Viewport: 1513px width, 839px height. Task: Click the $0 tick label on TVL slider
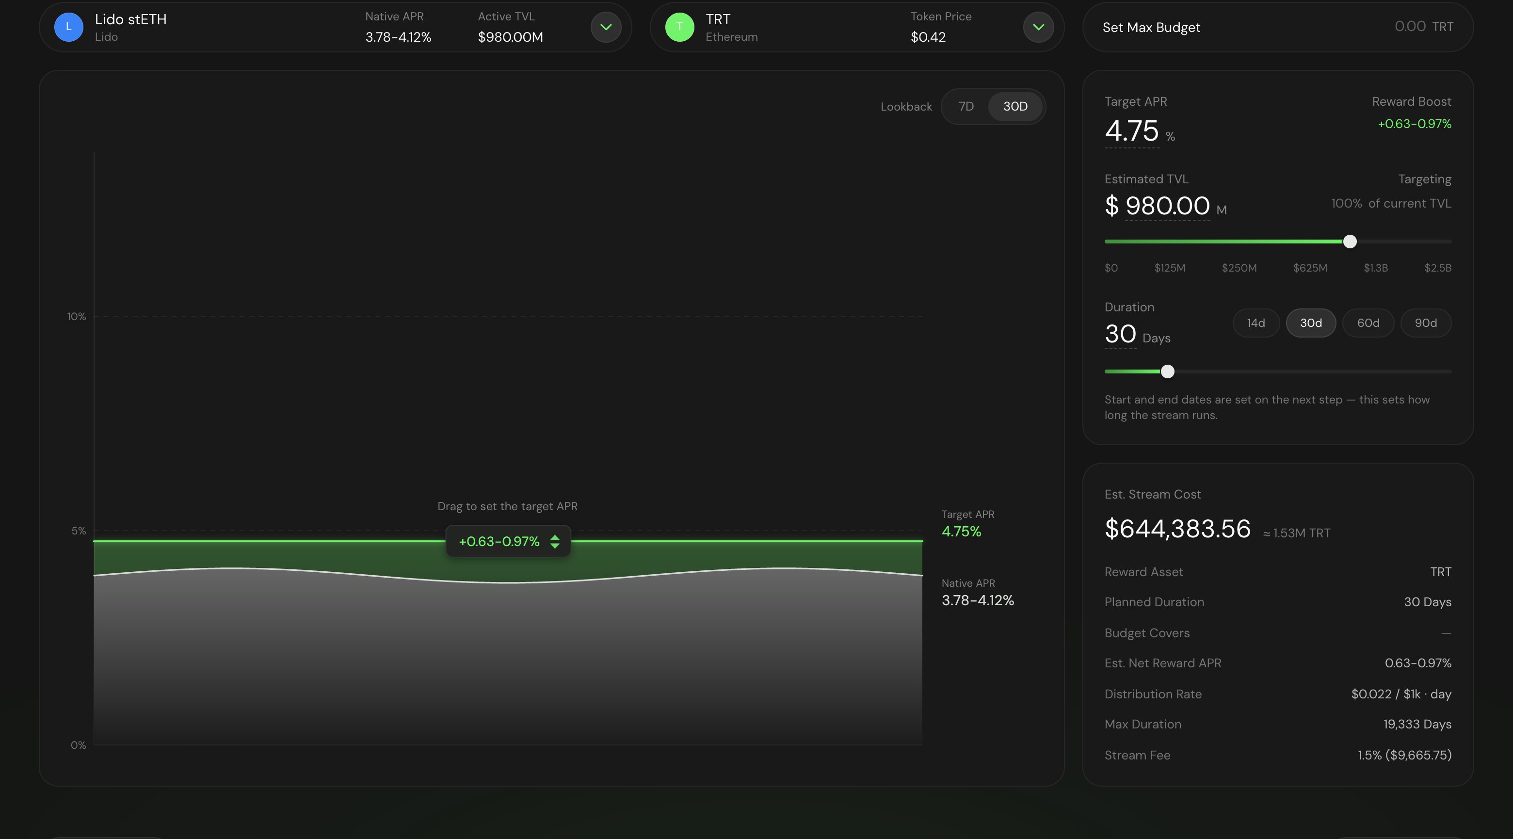click(x=1111, y=268)
